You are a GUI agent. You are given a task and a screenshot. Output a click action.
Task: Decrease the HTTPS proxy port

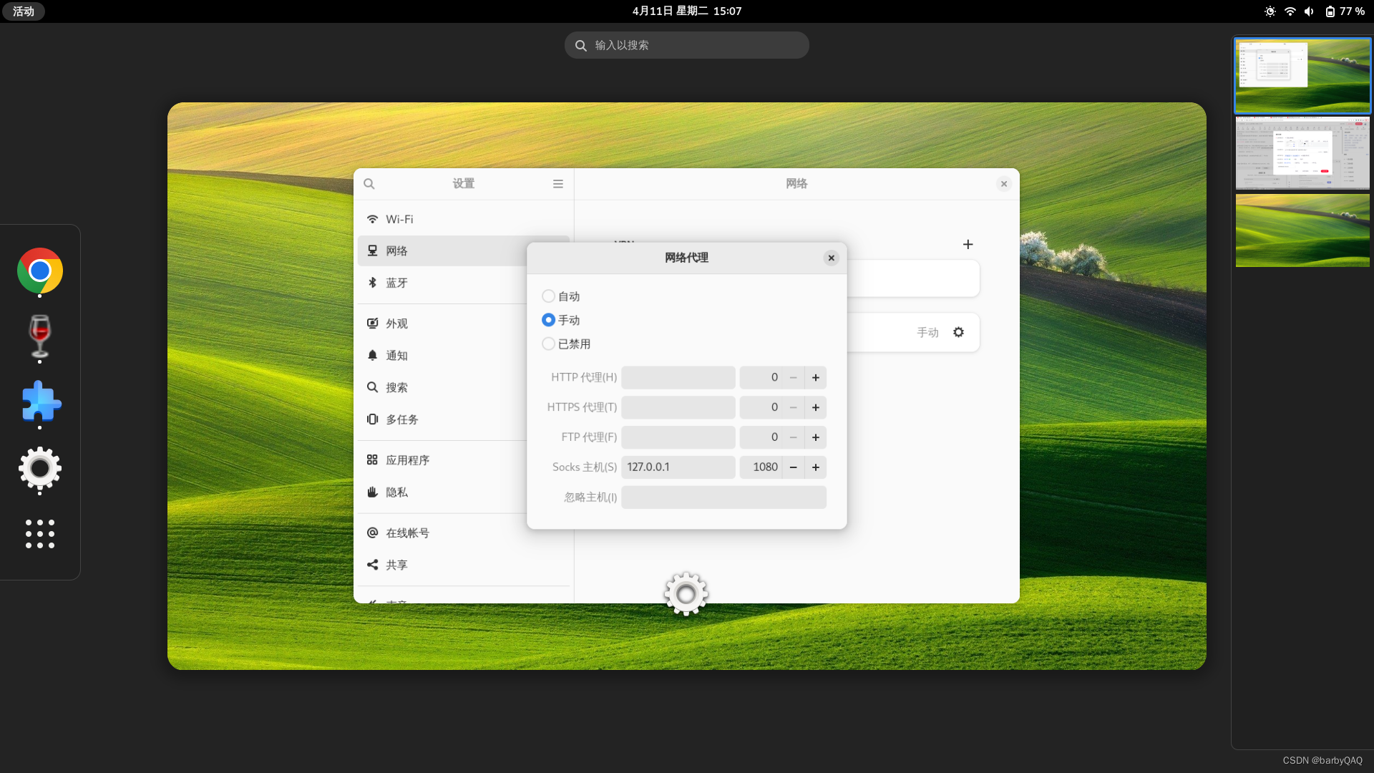[794, 408]
